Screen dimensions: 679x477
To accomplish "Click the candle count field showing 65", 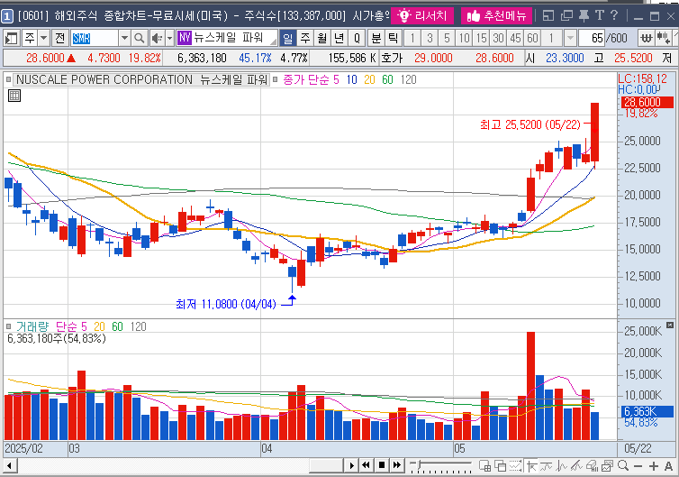I will click(x=592, y=38).
